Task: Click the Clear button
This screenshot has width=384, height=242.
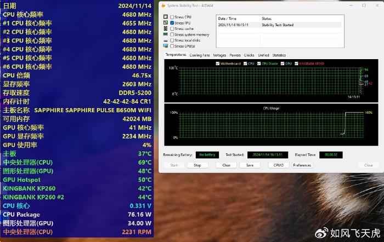Action: click(226, 165)
